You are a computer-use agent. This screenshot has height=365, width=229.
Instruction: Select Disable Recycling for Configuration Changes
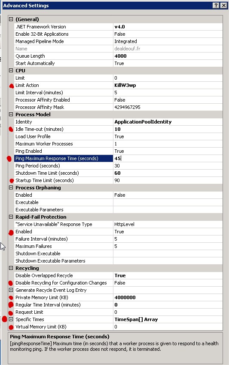click(64, 283)
